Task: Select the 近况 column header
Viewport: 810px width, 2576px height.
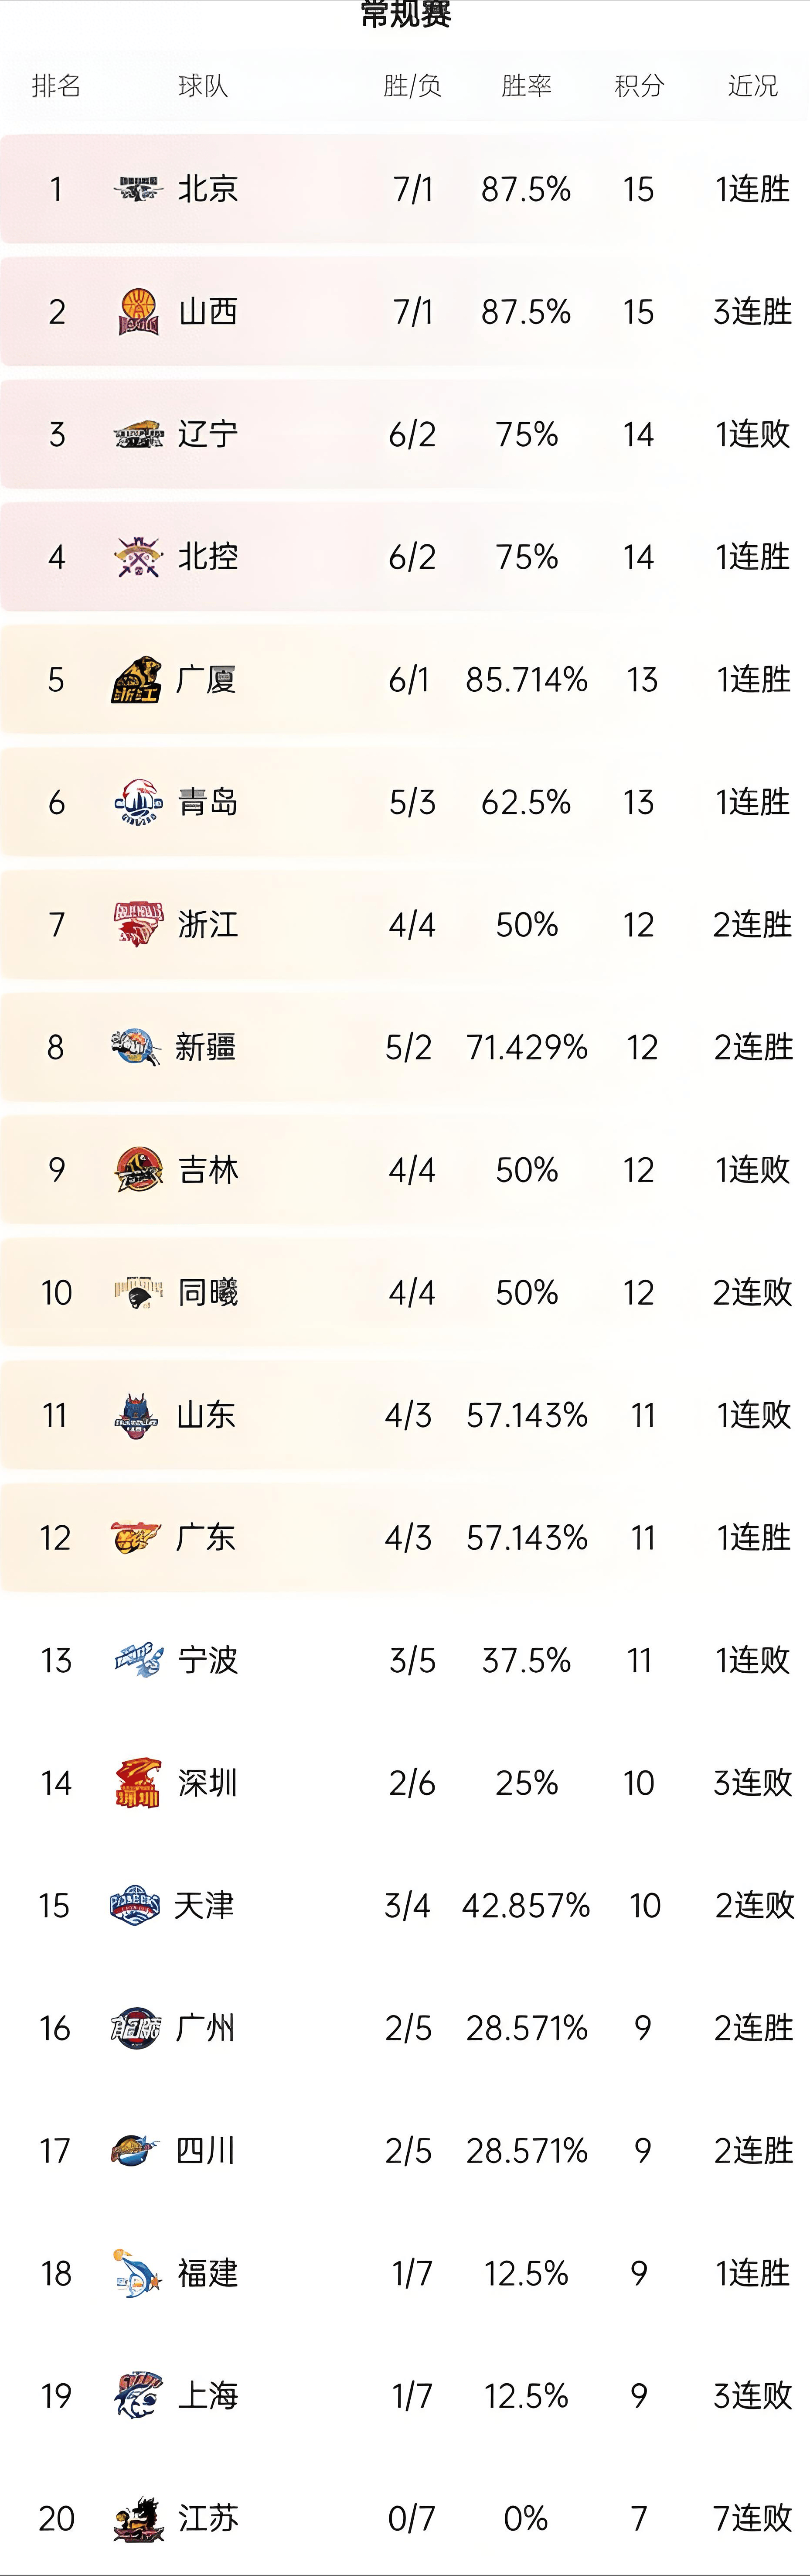Action: 752,86
